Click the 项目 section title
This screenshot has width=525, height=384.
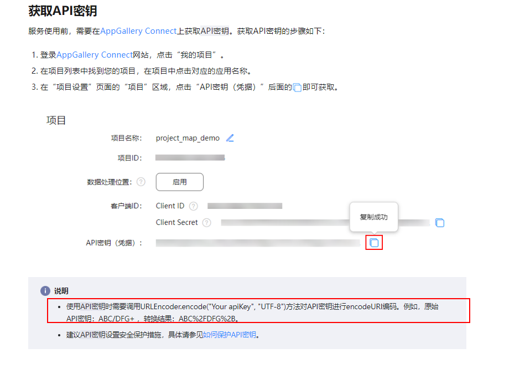tap(56, 120)
